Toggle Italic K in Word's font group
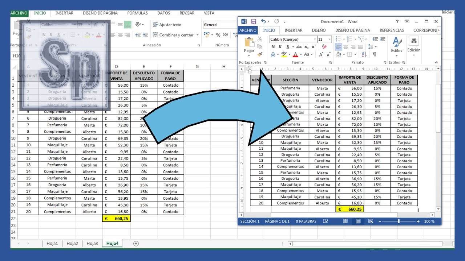This screenshot has height=261, width=465. (280, 47)
